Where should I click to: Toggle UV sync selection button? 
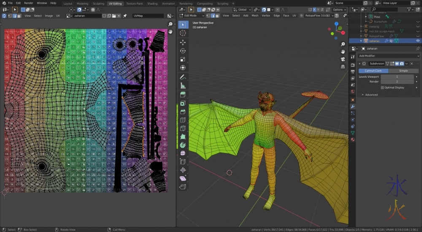4,16
